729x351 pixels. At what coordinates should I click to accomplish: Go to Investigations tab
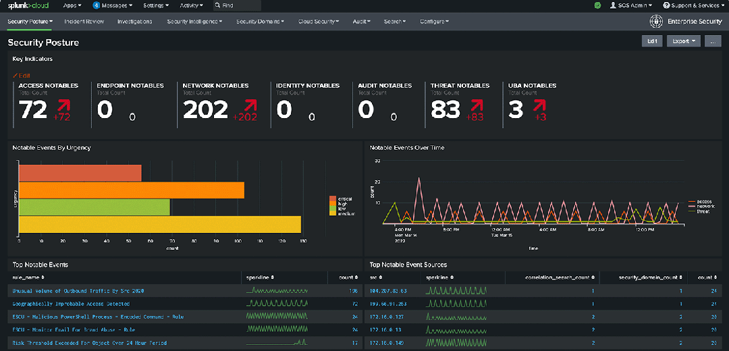pyautogui.click(x=135, y=22)
